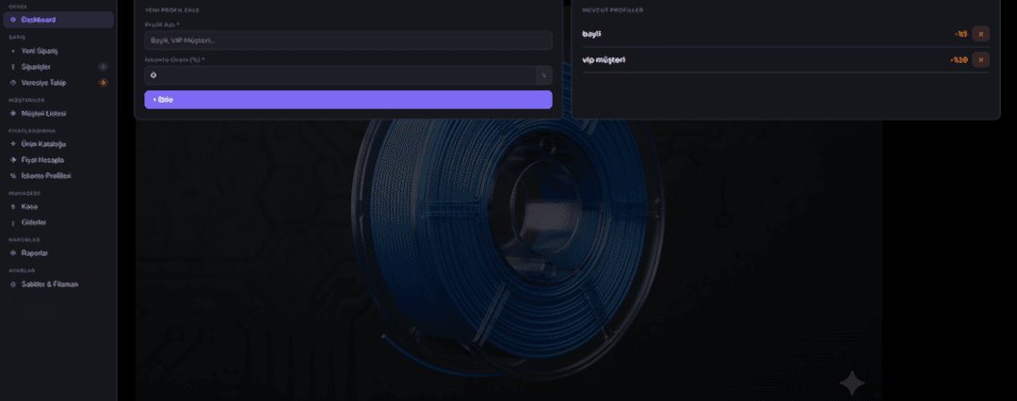Image resolution: width=1017 pixels, height=401 pixels.
Task: Click the İskonto Oranı number field
Action: [341, 75]
